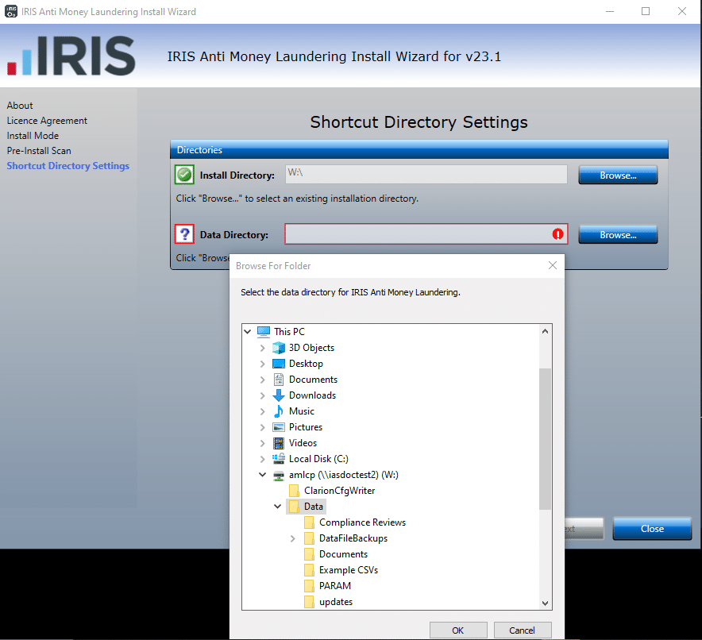702x640 pixels.
Task: Expand the DataFileBackups folder node
Action: (293, 538)
